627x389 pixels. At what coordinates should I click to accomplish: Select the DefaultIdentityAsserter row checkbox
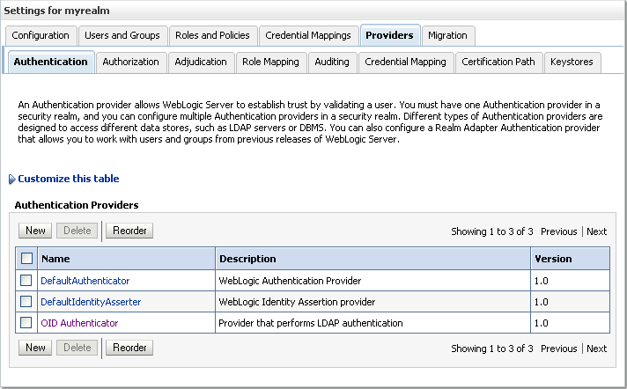pos(27,302)
